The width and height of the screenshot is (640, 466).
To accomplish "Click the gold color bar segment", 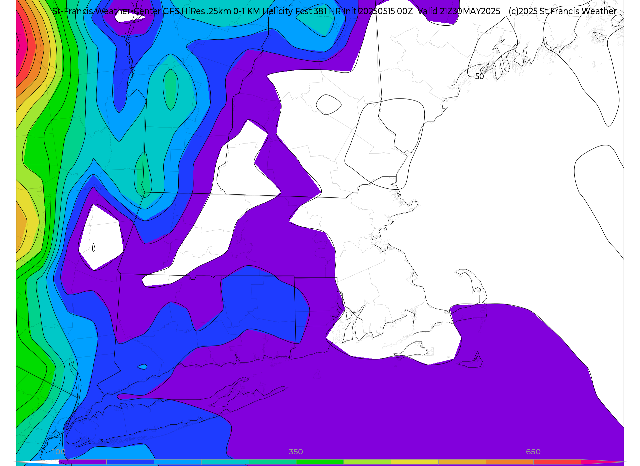I will click(462, 462).
